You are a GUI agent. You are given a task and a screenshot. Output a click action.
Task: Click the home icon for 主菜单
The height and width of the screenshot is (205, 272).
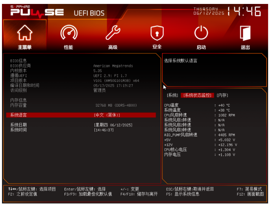tap(24, 33)
